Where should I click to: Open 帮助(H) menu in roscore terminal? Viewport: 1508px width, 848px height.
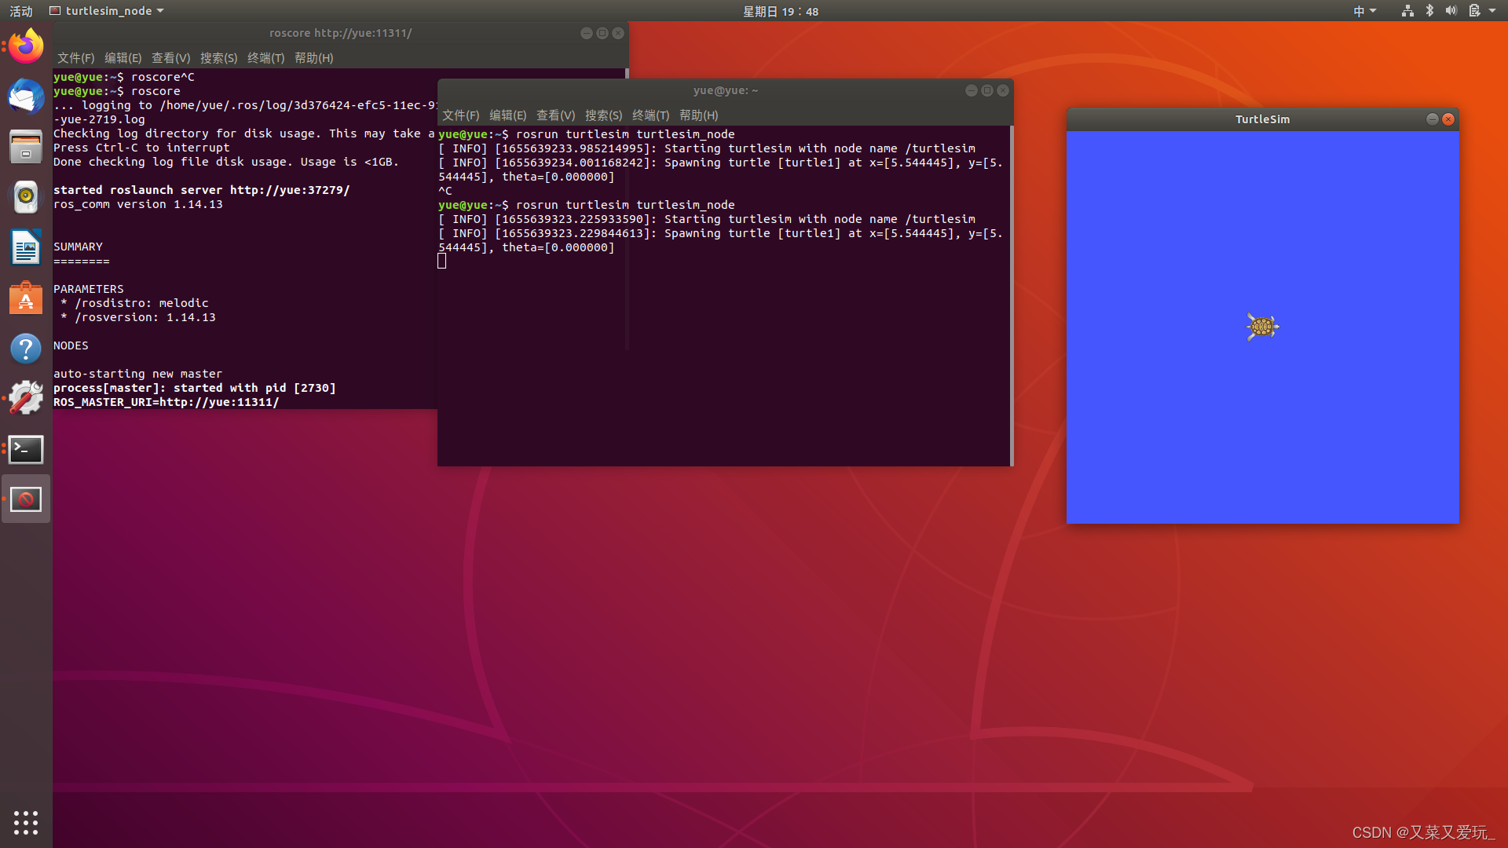313,58
